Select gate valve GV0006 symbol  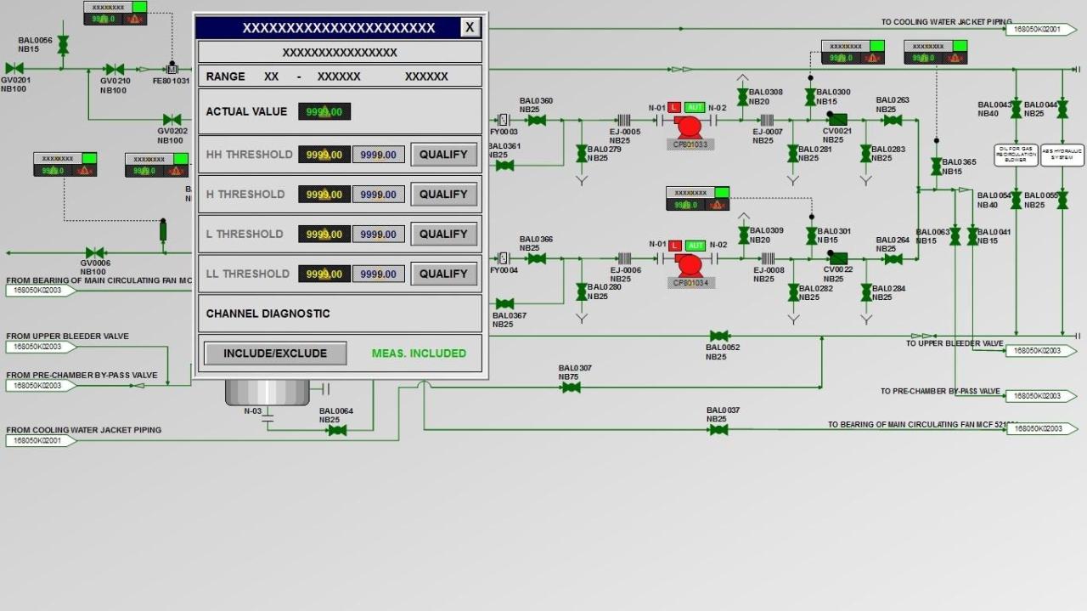coord(95,252)
